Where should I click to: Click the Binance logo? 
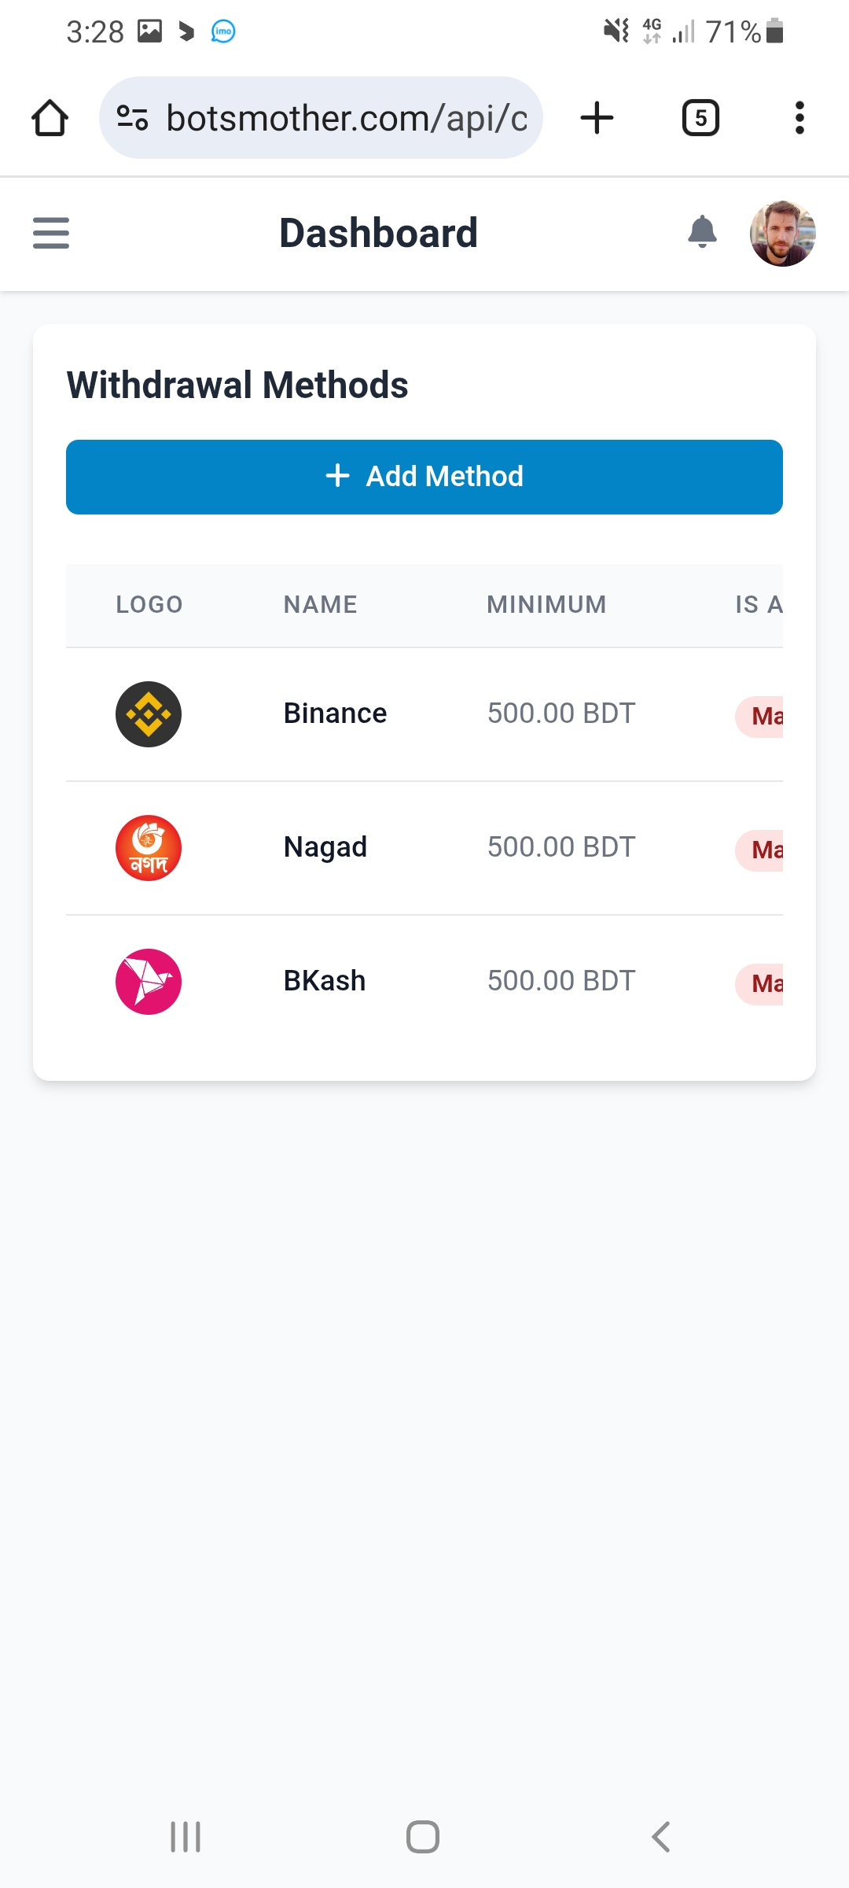[149, 714]
